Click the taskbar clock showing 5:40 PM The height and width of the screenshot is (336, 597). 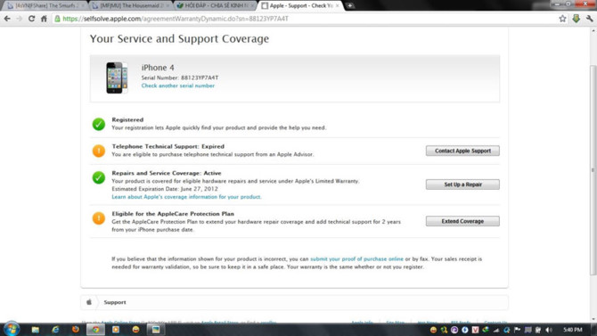[573, 330]
